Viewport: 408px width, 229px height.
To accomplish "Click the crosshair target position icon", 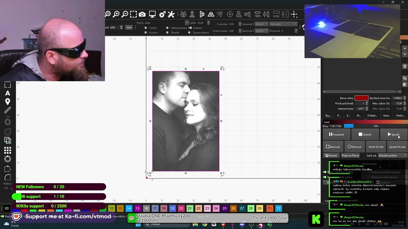I will click(x=230, y=14).
